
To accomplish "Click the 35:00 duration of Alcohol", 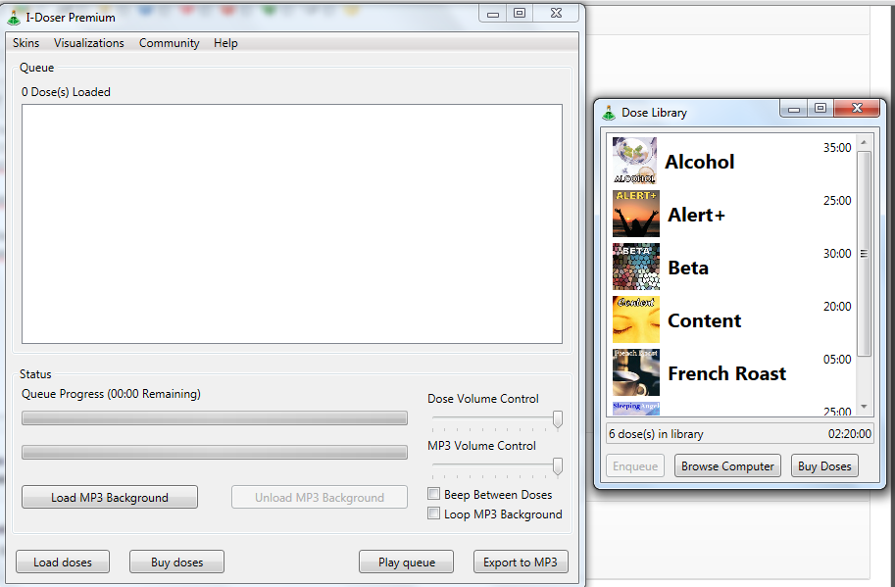I will (x=837, y=148).
